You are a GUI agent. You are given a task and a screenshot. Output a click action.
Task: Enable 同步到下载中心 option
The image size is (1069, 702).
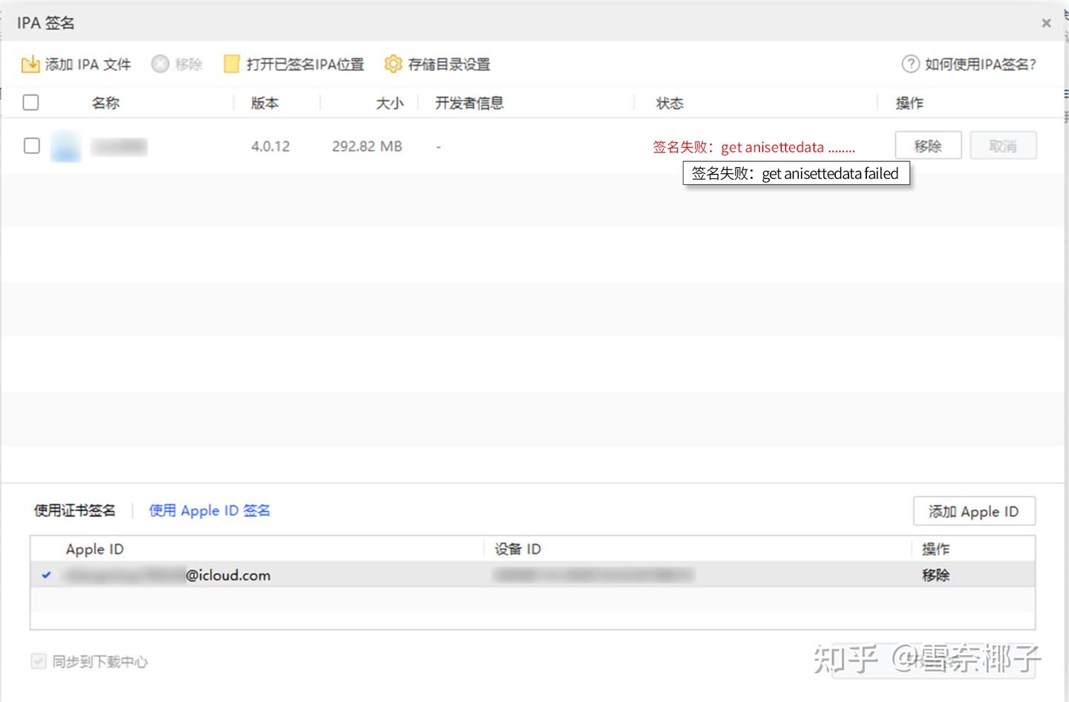coord(38,660)
